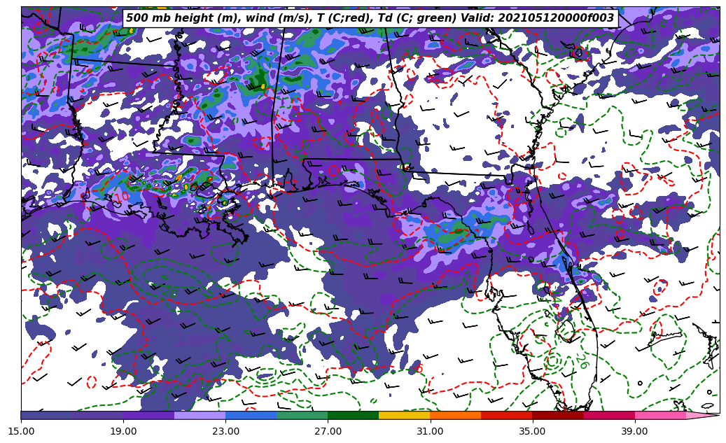Click the 23.00 colorbar tick label

[x=225, y=431]
